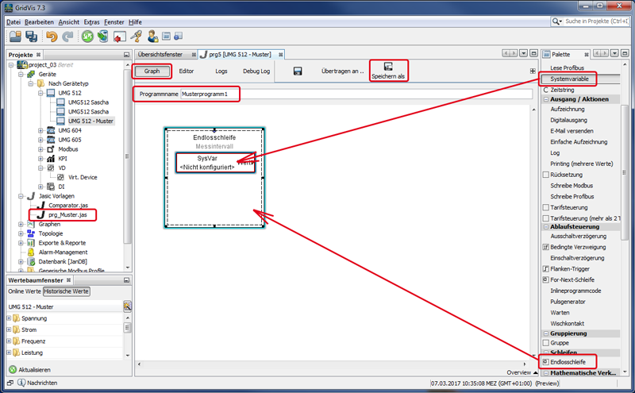This screenshot has width=635, height=393.
Task: Click the green synchronize toolbar icon
Action: (x=87, y=37)
